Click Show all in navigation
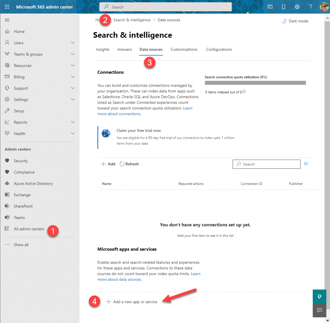 coord(21,245)
